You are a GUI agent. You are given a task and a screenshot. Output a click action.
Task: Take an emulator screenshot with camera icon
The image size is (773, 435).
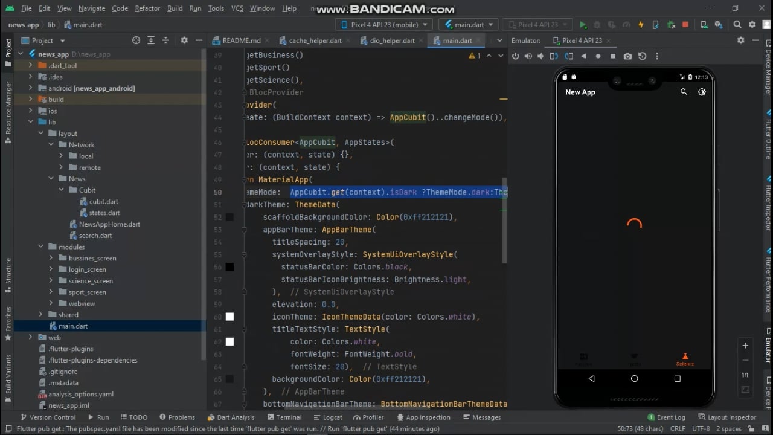pyautogui.click(x=627, y=56)
